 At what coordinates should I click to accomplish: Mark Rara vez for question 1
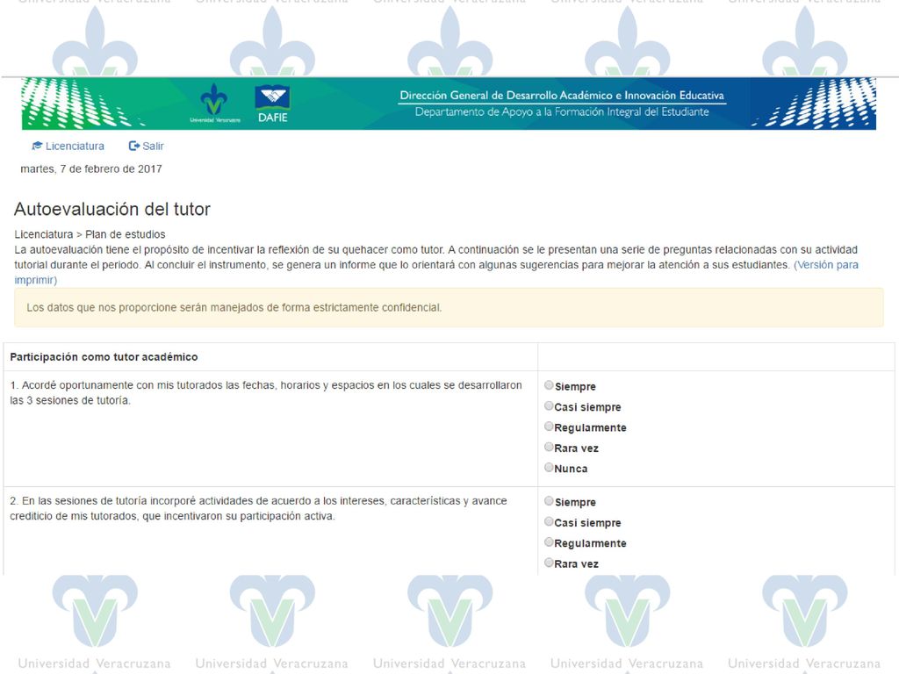(549, 447)
